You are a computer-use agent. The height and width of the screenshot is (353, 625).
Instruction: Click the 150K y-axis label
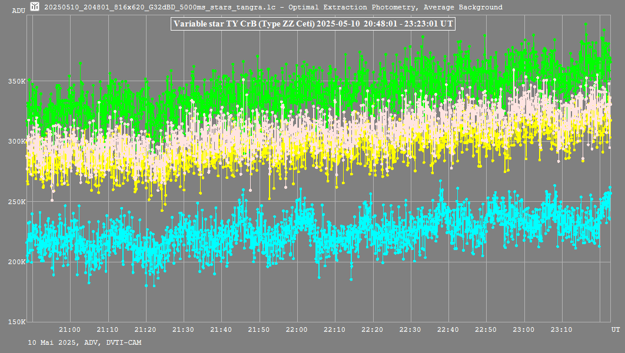pyautogui.click(x=16, y=322)
